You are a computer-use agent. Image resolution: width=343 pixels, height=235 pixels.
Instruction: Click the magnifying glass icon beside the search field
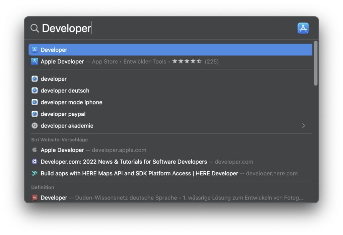tap(35, 28)
